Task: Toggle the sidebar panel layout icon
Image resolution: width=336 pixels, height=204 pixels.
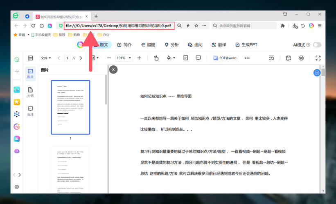Action: click(x=30, y=58)
